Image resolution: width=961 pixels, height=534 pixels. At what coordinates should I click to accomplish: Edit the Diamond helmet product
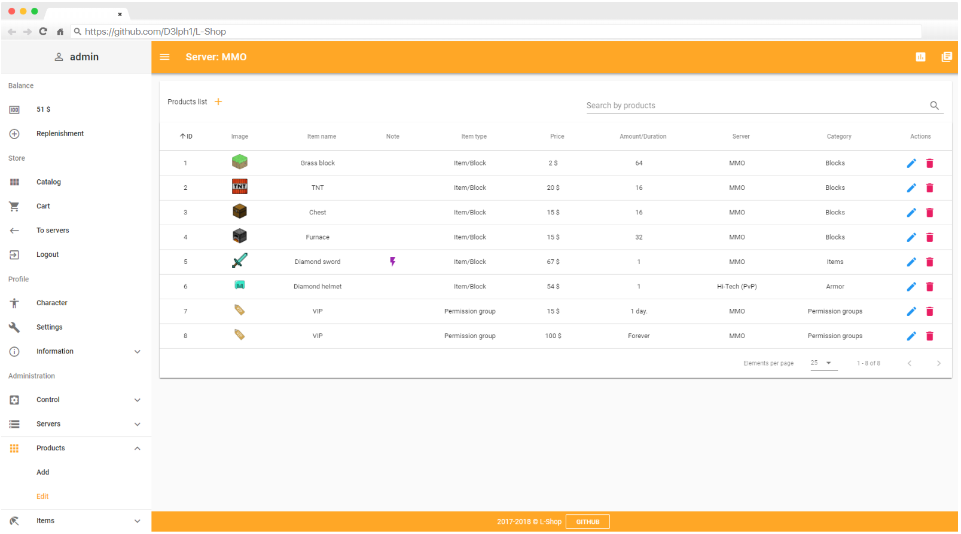point(911,287)
